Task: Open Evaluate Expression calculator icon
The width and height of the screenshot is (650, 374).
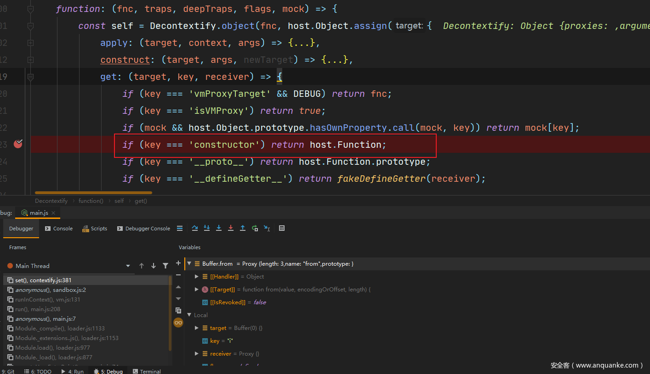Action: tap(282, 228)
